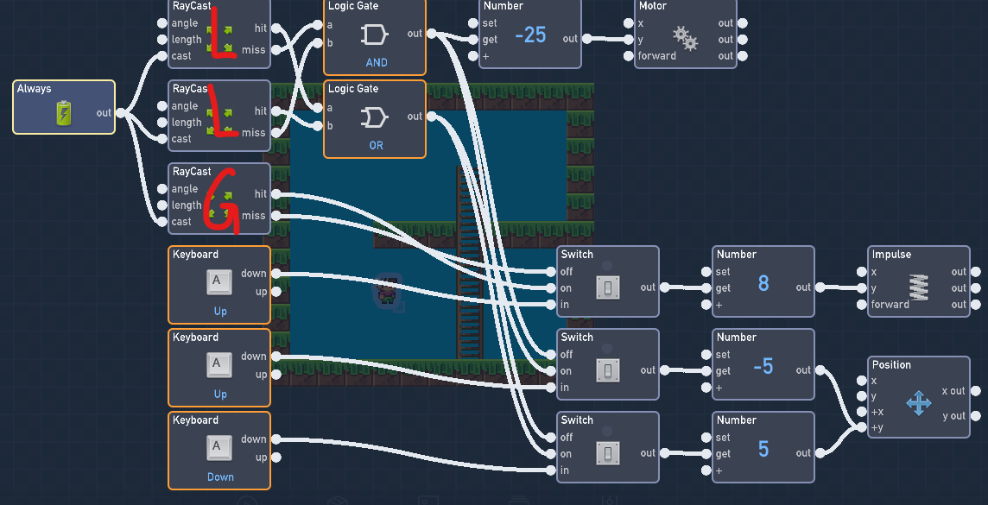Toggle the switch feeding Number 5

[608, 453]
